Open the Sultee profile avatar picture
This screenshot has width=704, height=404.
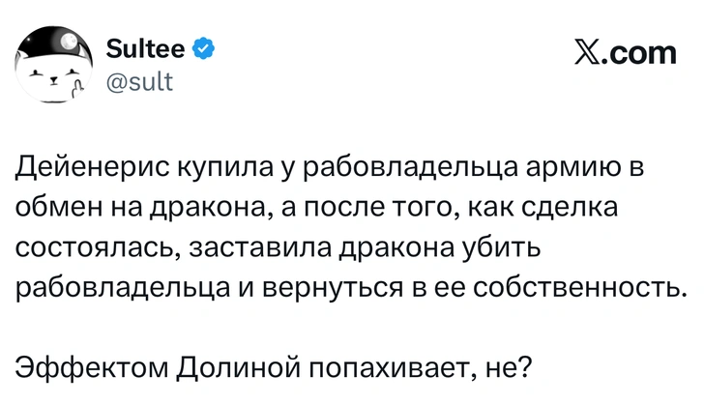(49, 64)
